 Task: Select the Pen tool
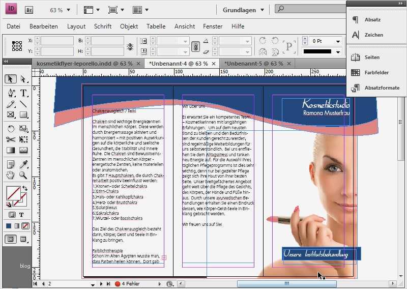coord(11,93)
